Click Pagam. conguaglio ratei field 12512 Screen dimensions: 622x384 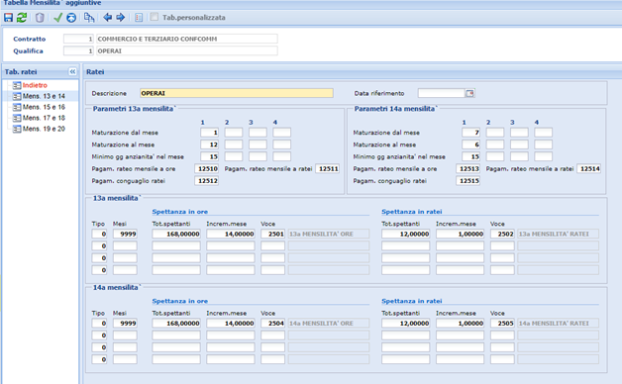pos(207,181)
